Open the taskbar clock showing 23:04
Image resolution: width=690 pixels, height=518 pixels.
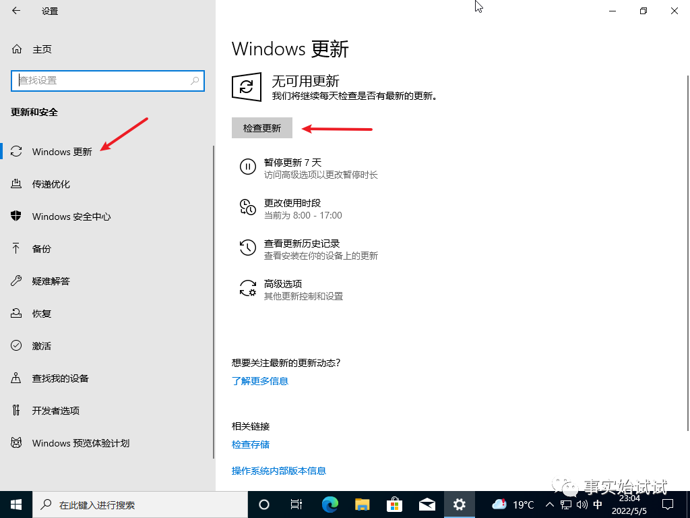click(x=629, y=505)
